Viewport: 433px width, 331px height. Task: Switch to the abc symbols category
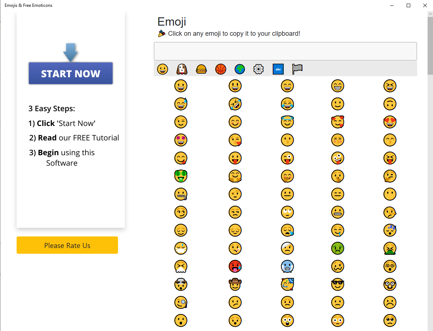pyautogui.click(x=278, y=69)
